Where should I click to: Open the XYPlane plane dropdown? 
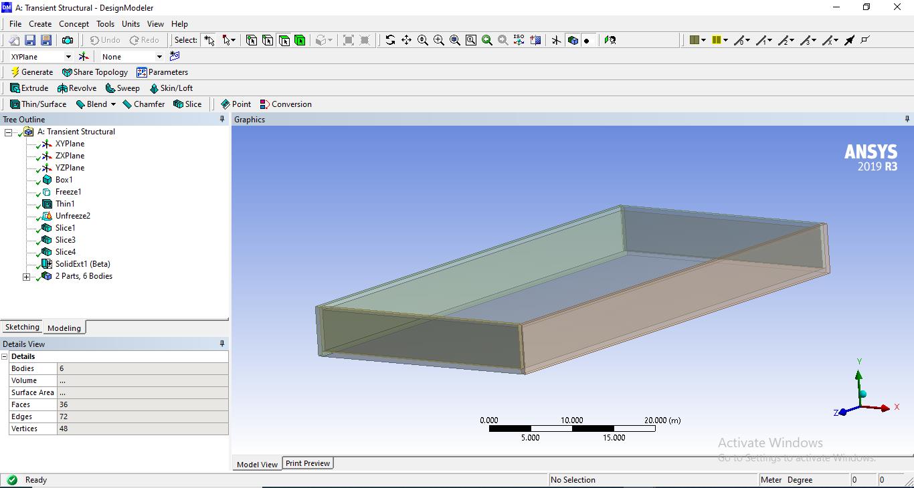tap(68, 57)
